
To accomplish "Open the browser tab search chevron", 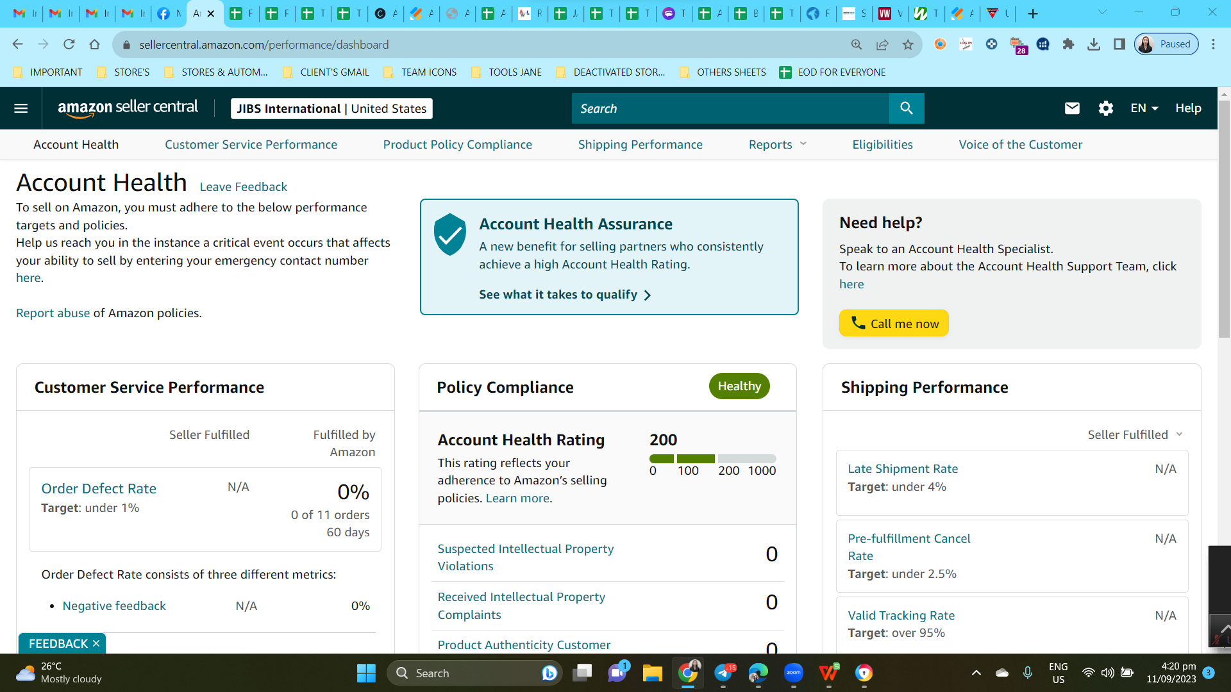I will tap(1102, 13).
